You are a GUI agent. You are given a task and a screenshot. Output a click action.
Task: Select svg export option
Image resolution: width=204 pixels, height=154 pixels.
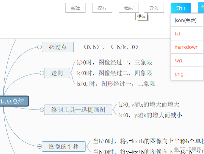click(x=187, y=60)
